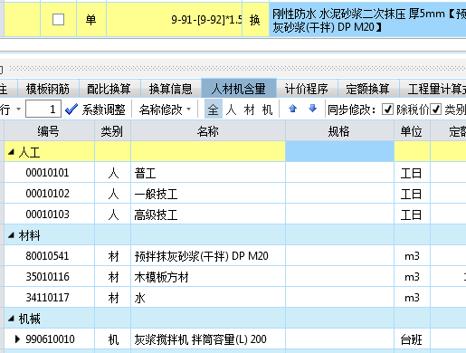Click the row number field showing 1
466x353 pixels.
point(43,109)
